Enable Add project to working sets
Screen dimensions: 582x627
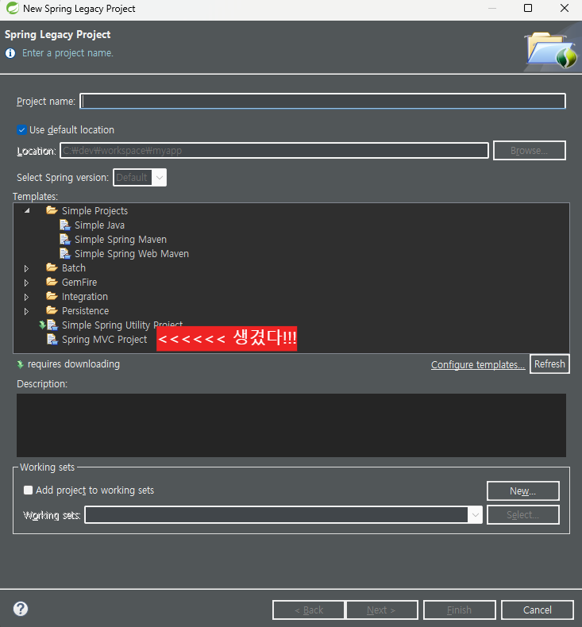coord(28,490)
